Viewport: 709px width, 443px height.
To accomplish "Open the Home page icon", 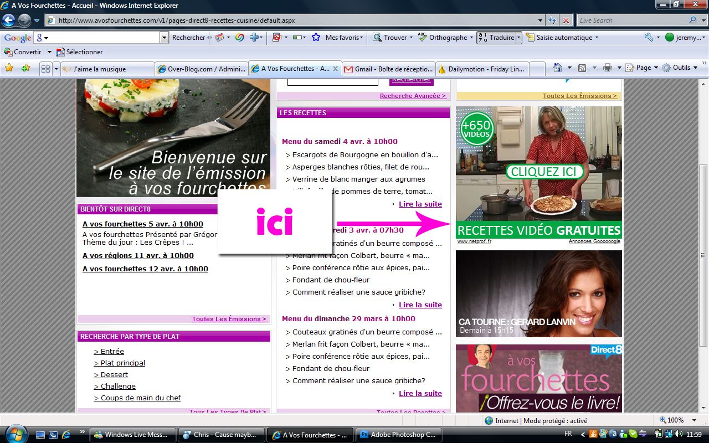I will pyautogui.click(x=558, y=68).
